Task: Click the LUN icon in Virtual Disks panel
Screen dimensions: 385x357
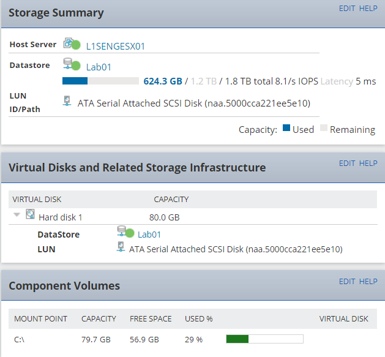Action: (121, 248)
